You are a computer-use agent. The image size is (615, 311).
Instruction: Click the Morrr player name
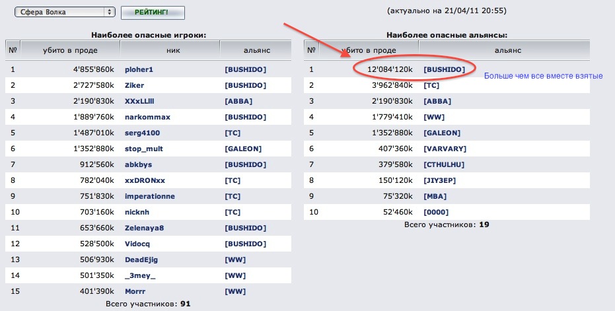coord(136,291)
